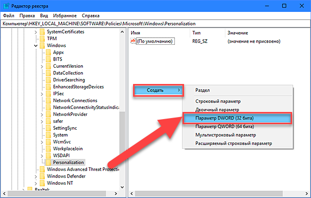Viewport: 311px width, 198px height.
Task: Select the CurrentVersion key
Action: [x=68, y=66]
